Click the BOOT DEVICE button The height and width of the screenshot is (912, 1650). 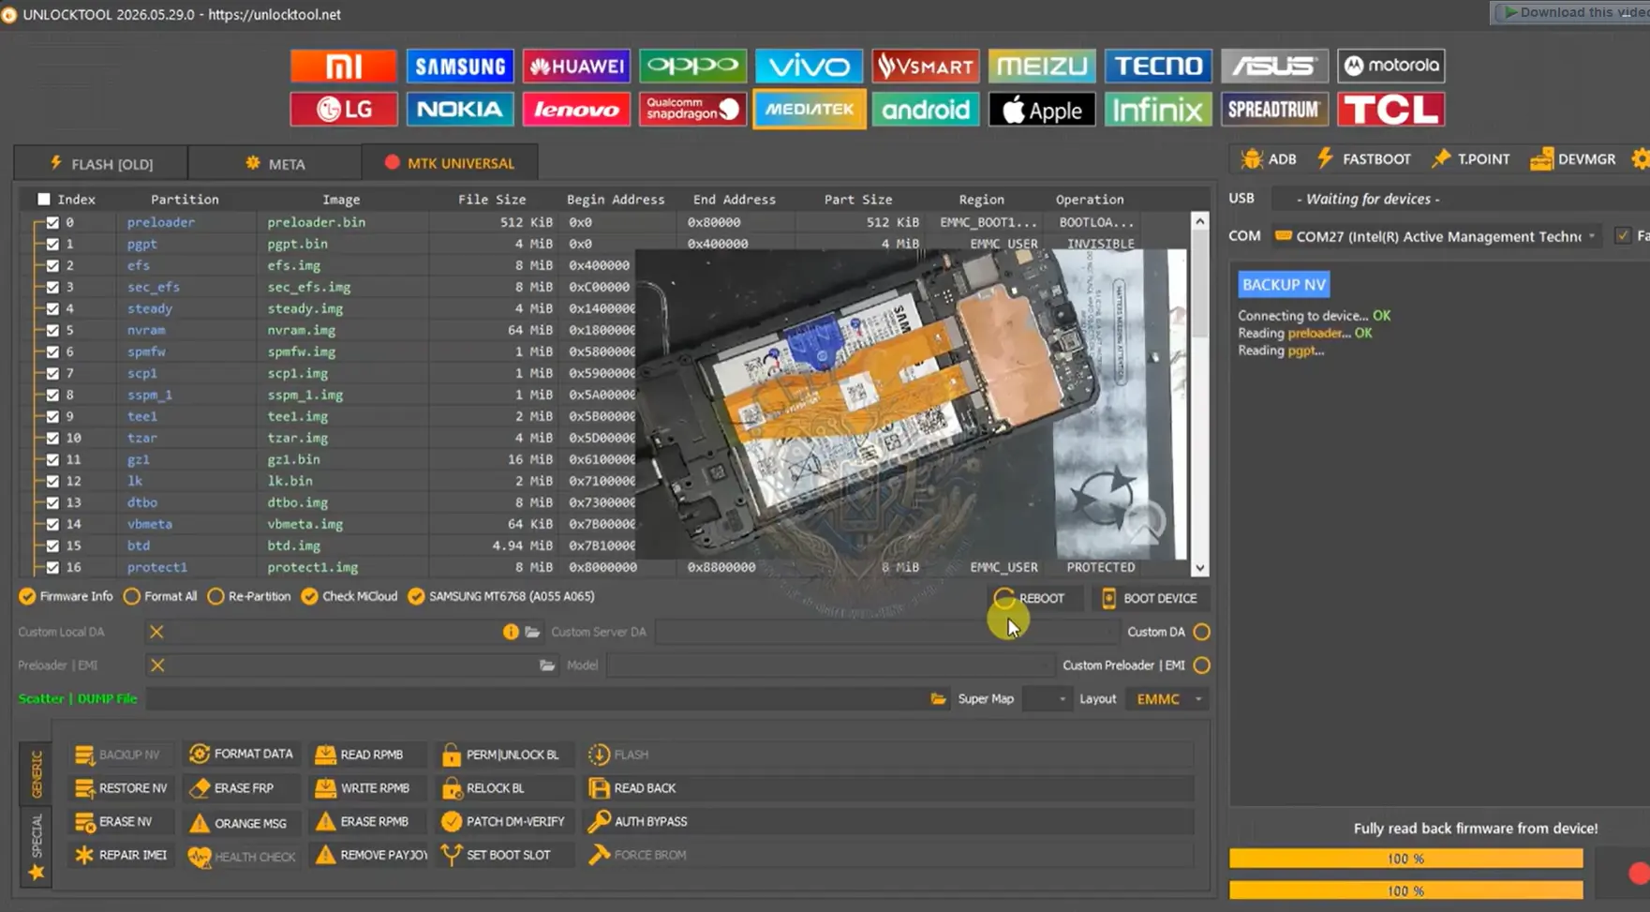point(1149,598)
